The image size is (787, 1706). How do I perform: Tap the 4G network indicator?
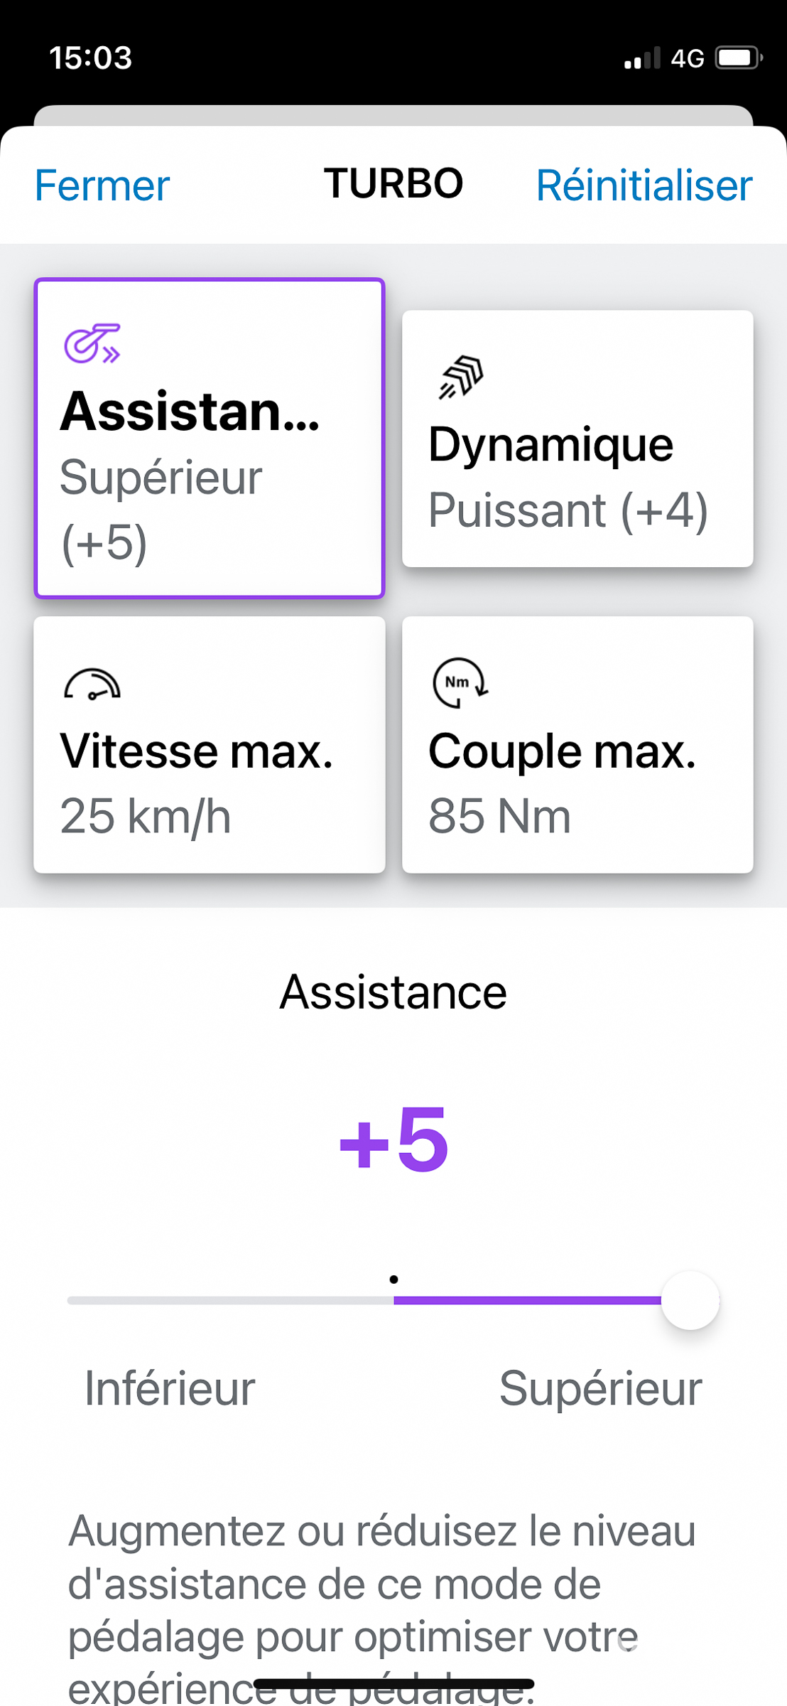point(688,58)
